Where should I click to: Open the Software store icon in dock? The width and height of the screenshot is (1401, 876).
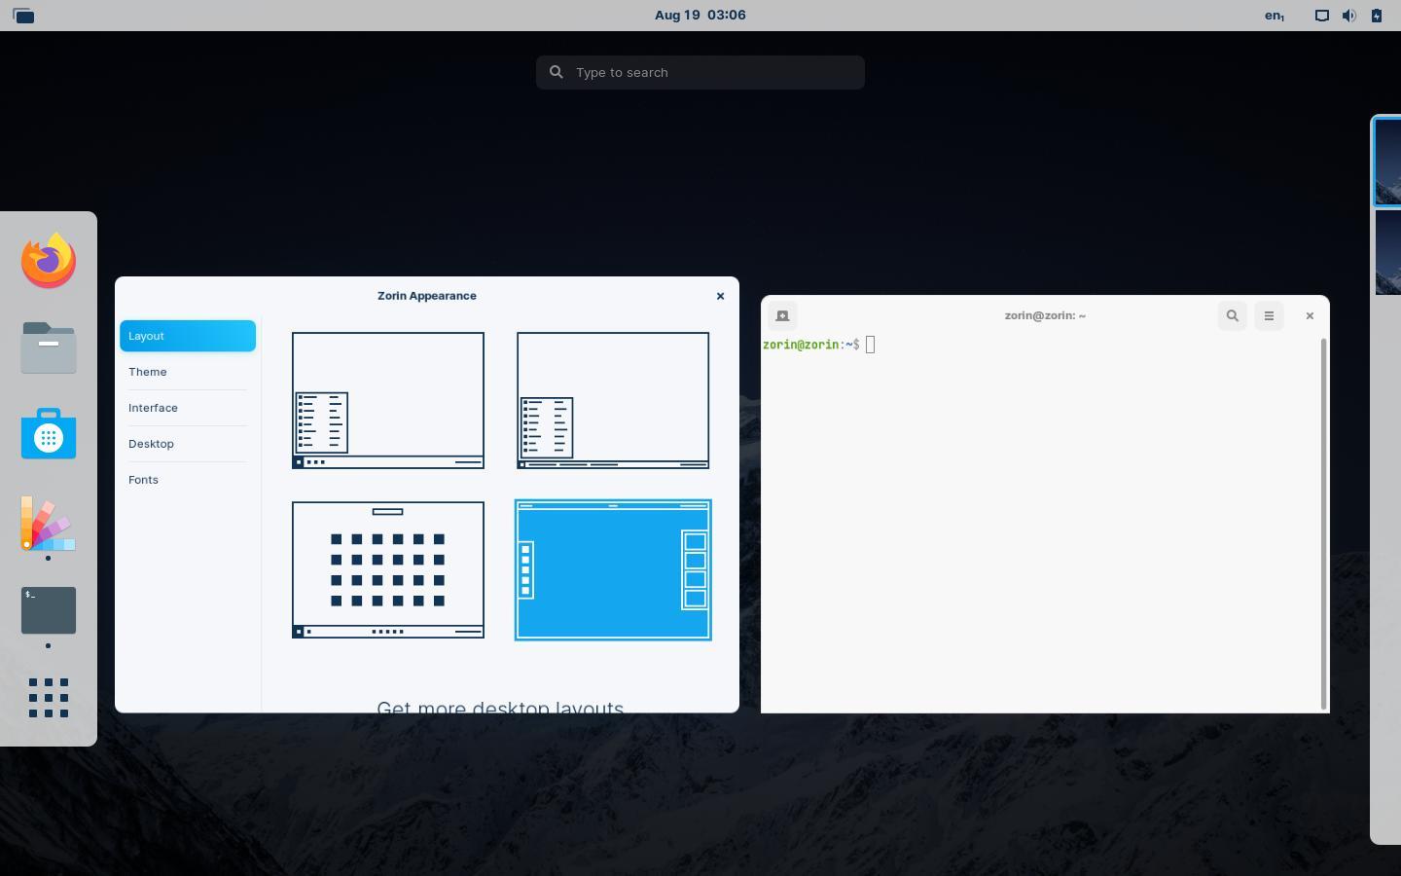49,434
